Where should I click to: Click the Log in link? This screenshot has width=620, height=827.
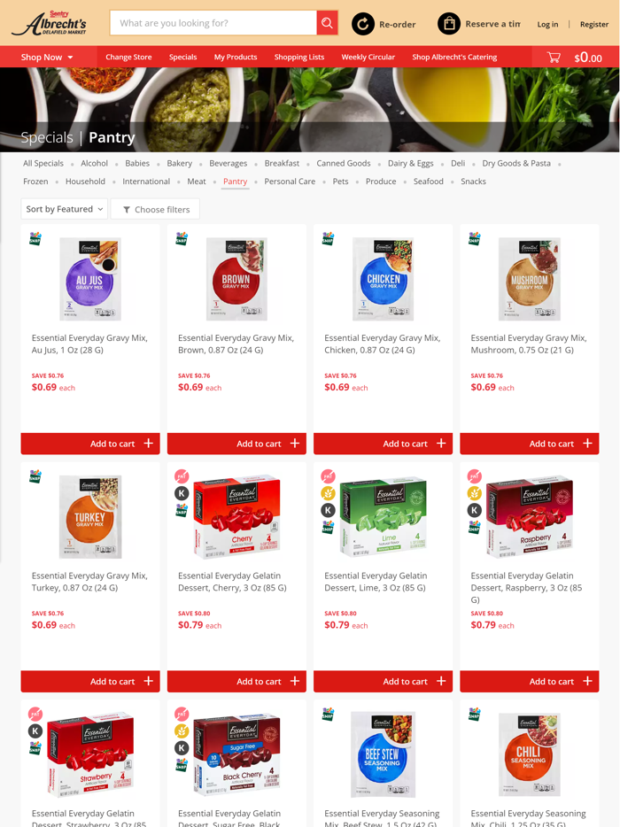(547, 24)
